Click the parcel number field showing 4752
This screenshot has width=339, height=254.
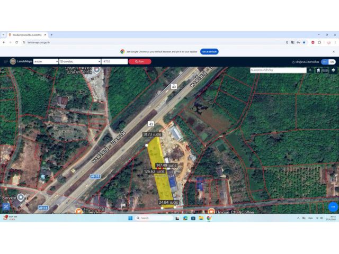114,61
